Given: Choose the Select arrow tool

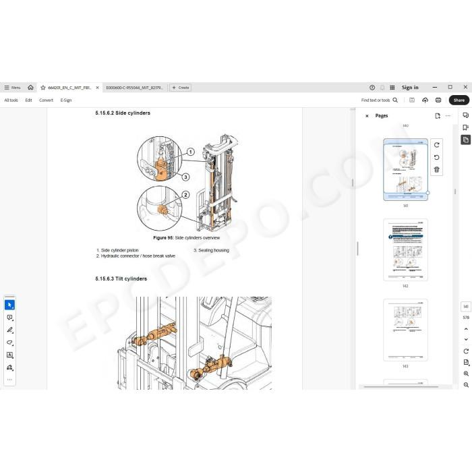Looking at the screenshot, I should pos(9,305).
